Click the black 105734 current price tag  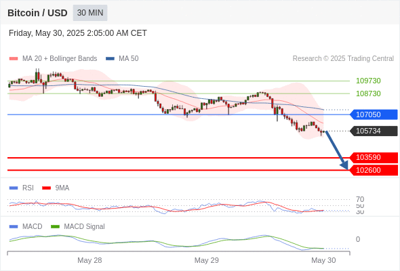click(374, 131)
